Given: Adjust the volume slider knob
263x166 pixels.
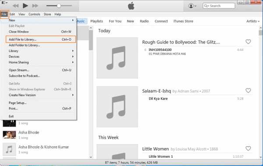Looking at the screenshot, I should 59,6.
